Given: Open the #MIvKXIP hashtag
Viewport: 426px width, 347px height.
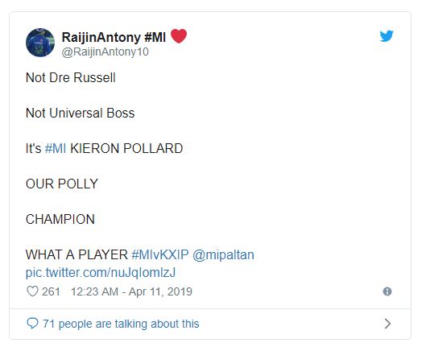Looking at the screenshot, I should pos(160,254).
